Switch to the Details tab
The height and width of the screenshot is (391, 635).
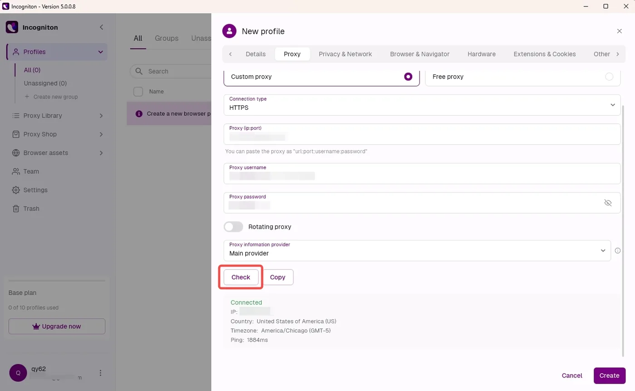256,54
